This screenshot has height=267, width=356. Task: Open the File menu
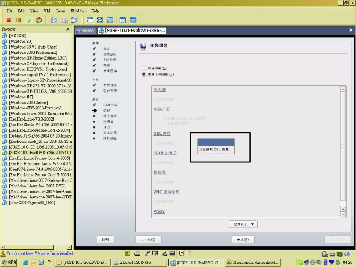coord(9,11)
